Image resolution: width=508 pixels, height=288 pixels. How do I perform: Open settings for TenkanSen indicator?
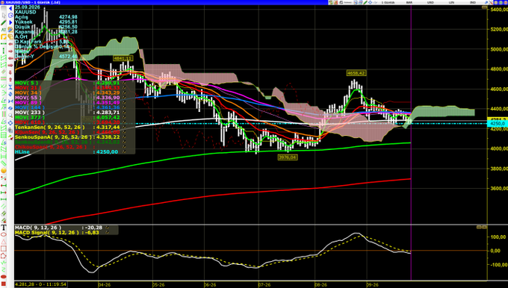pyautogui.click(x=124, y=127)
